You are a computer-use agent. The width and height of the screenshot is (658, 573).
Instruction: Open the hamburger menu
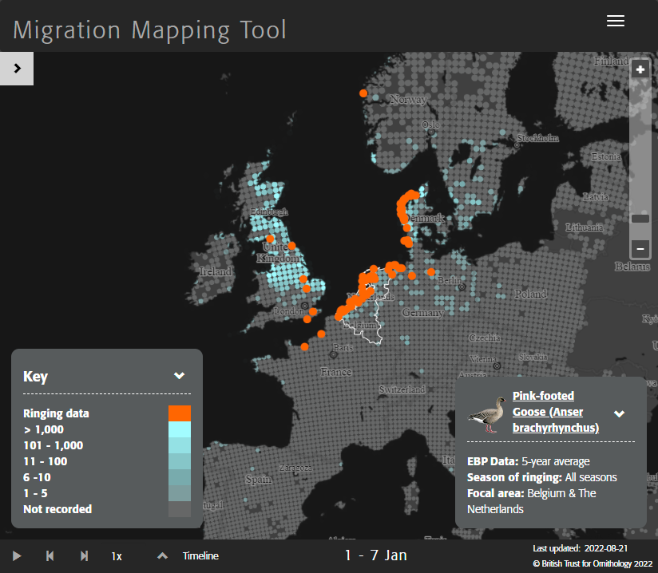point(615,22)
